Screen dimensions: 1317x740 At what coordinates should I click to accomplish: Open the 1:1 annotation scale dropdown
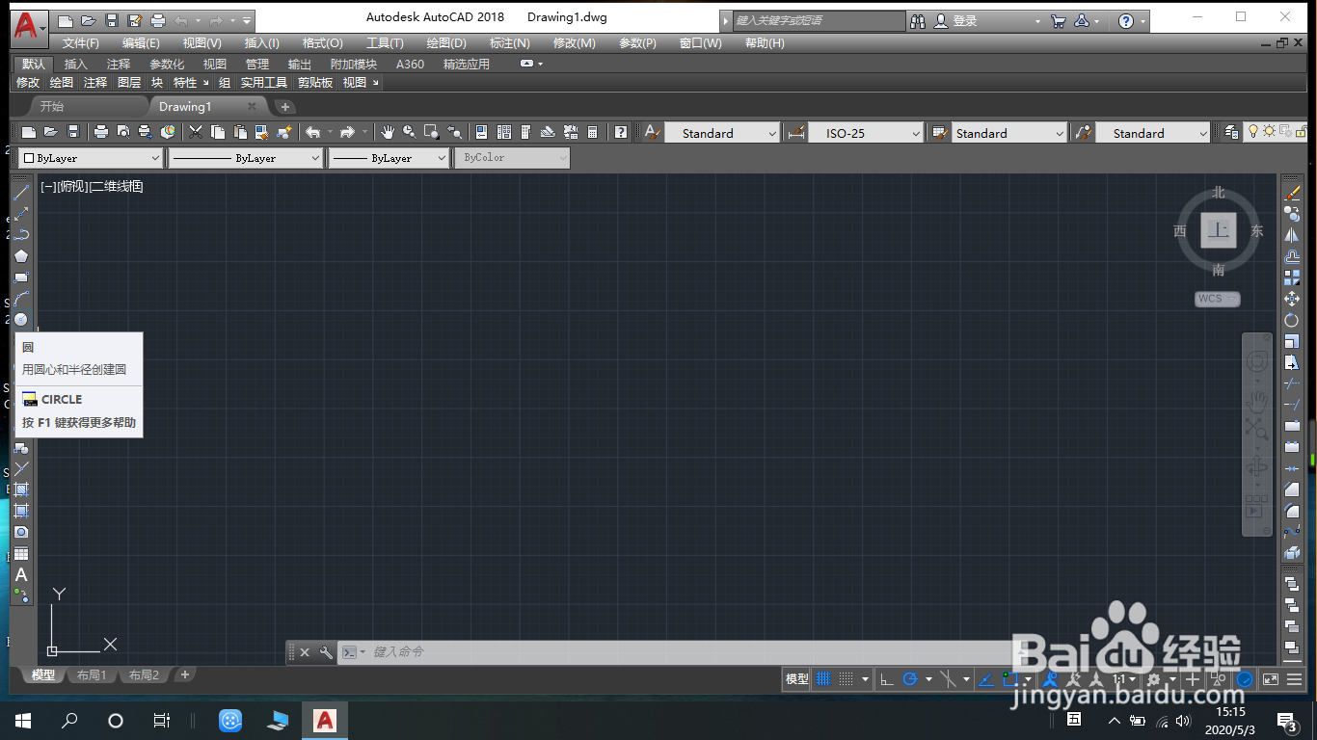(1124, 679)
